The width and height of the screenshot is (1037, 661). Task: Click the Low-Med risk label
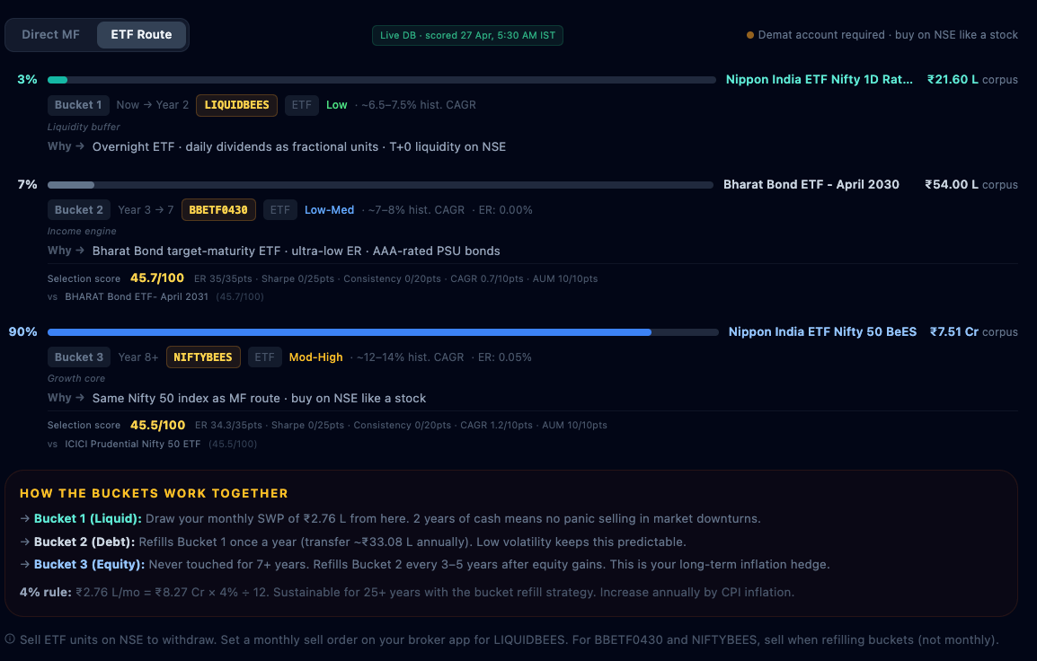click(330, 210)
